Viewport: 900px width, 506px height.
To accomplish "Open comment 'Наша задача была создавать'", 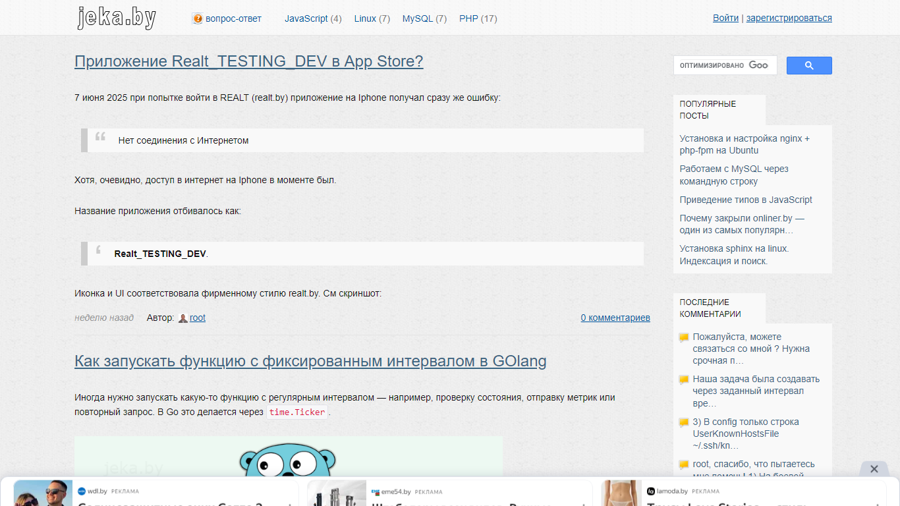I will coord(756,391).
